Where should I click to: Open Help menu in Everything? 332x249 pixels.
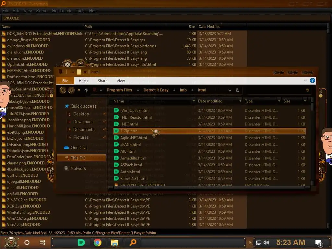pyautogui.click(x=93, y=11)
